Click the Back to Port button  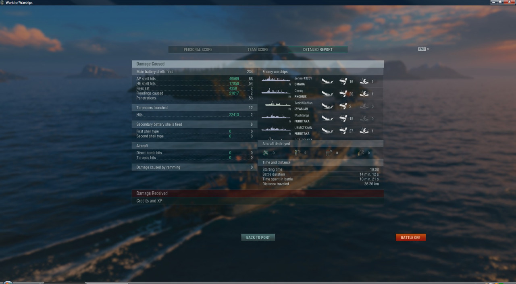(x=258, y=237)
